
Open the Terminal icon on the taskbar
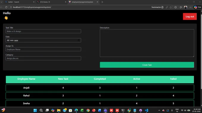[123, 110]
